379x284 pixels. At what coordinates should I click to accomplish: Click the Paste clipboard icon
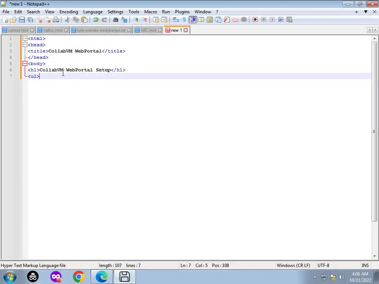(x=84, y=20)
